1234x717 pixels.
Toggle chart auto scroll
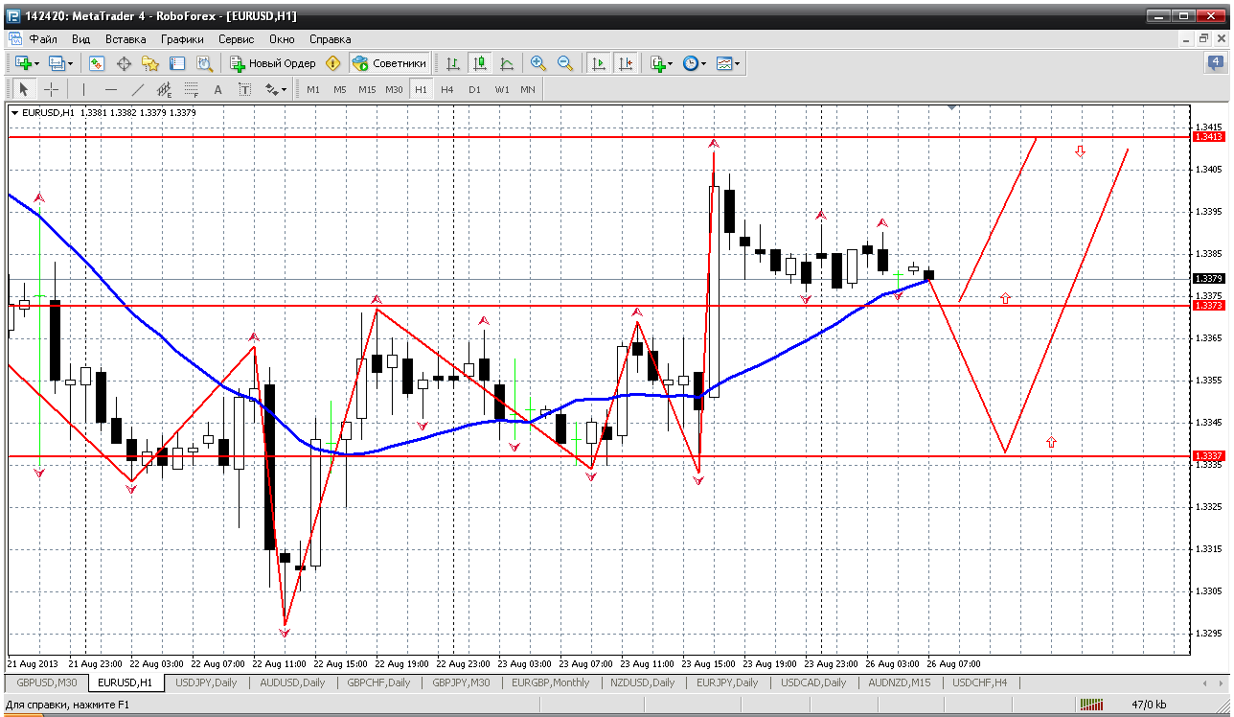point(599,63)
